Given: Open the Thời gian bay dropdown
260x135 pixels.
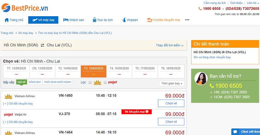Looking at the screenshot, I should (172, 83).
